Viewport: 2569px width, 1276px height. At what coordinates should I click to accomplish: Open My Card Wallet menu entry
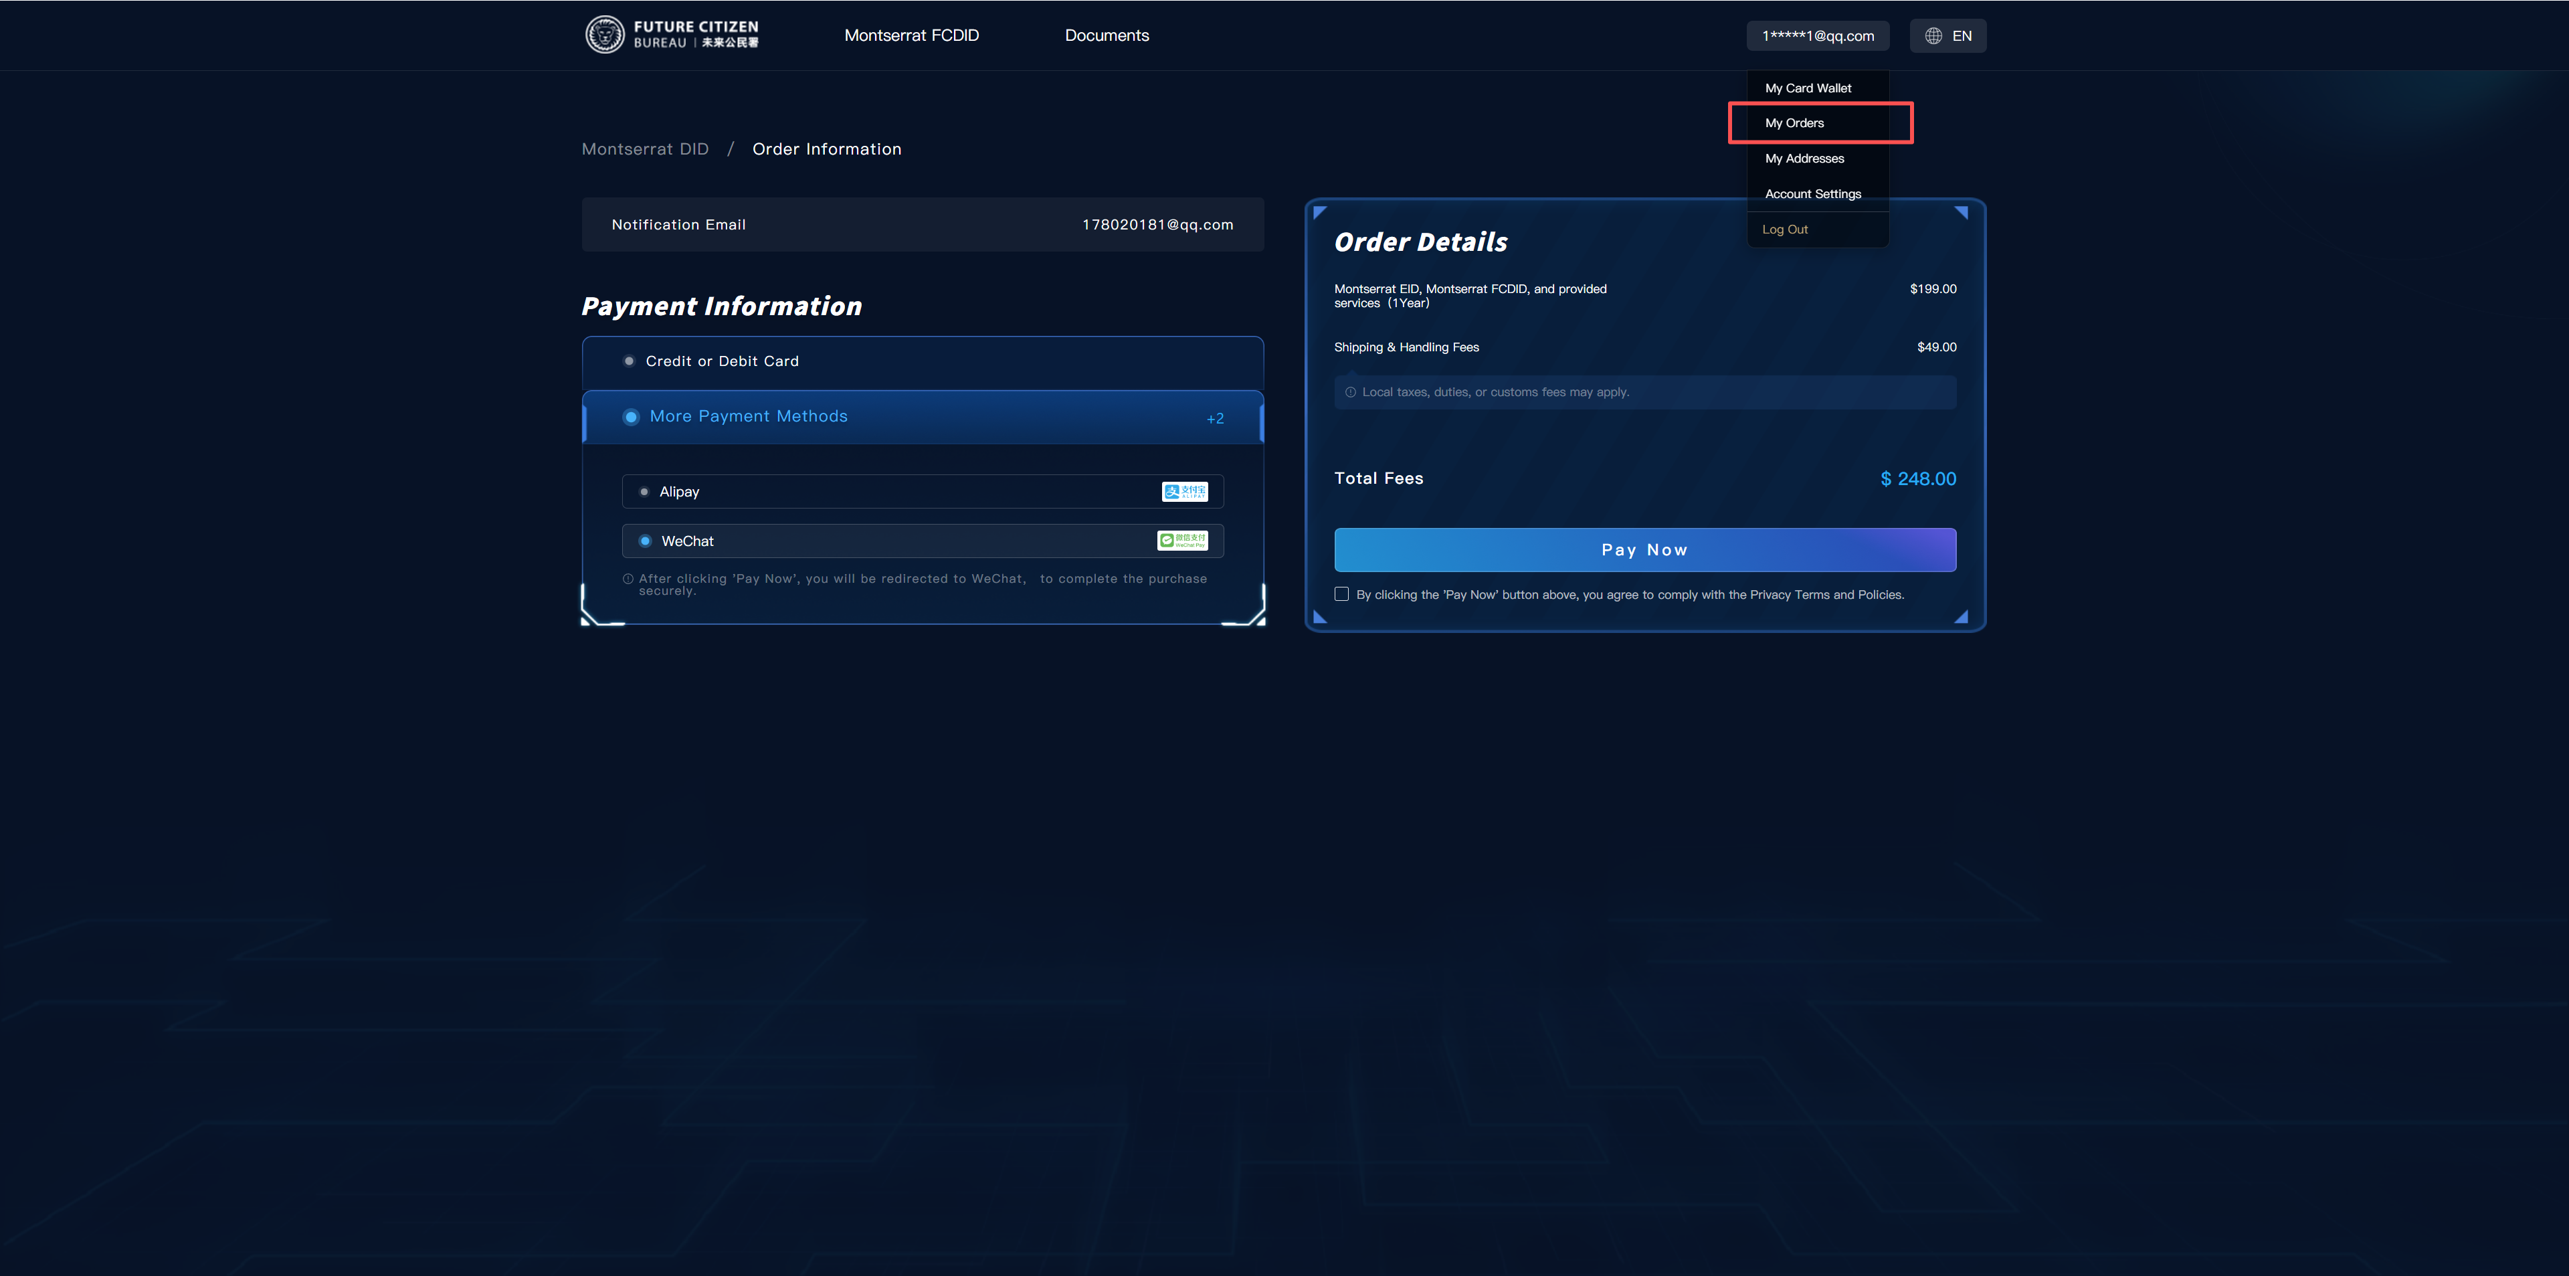click(x=1807, y=88)
